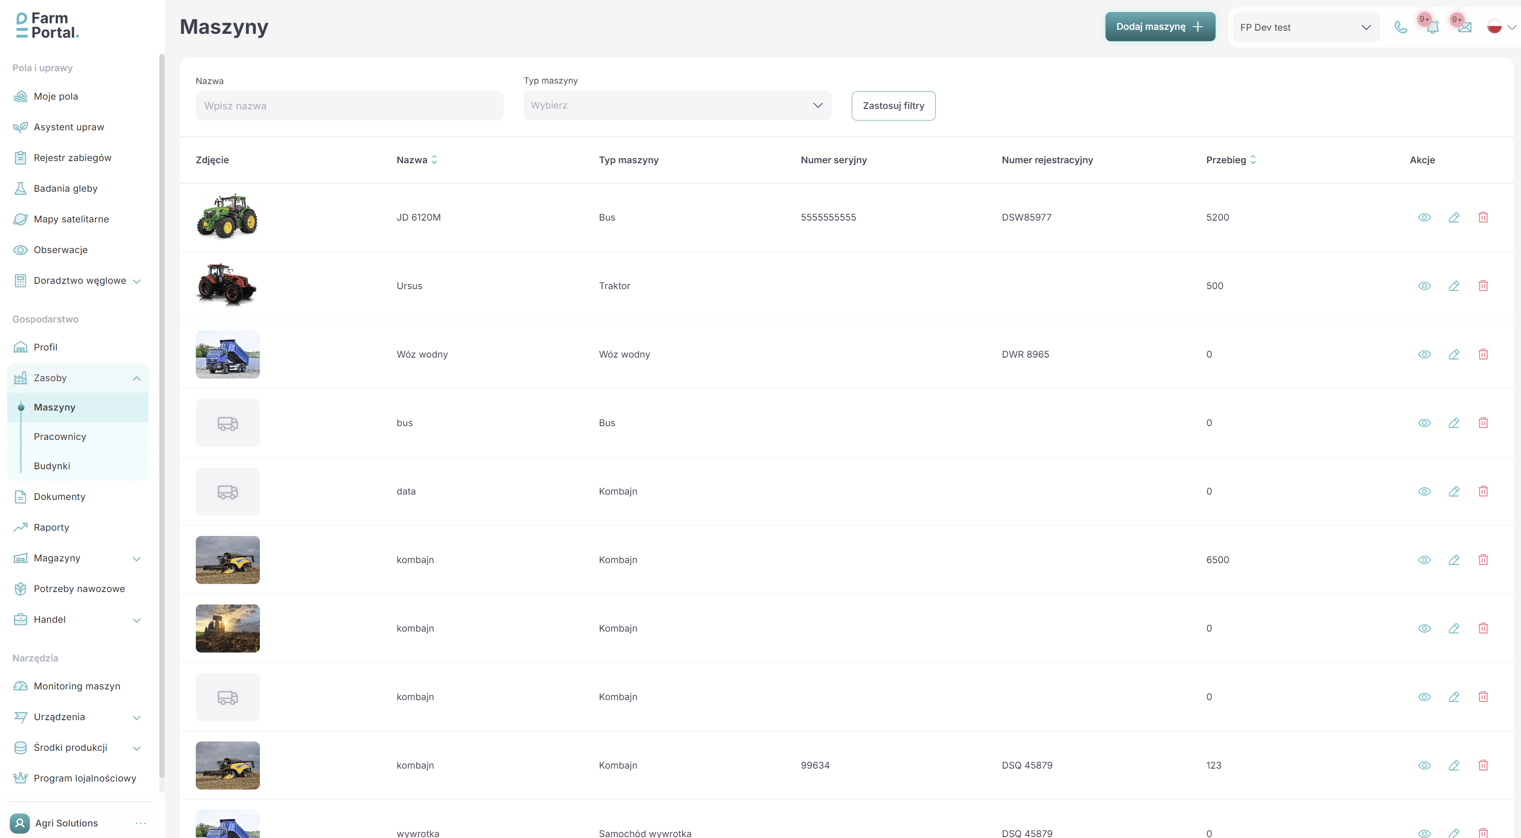Edit the JD 6120M machine
This screenshot has width=1521, height=838.
coord(1454,217)
